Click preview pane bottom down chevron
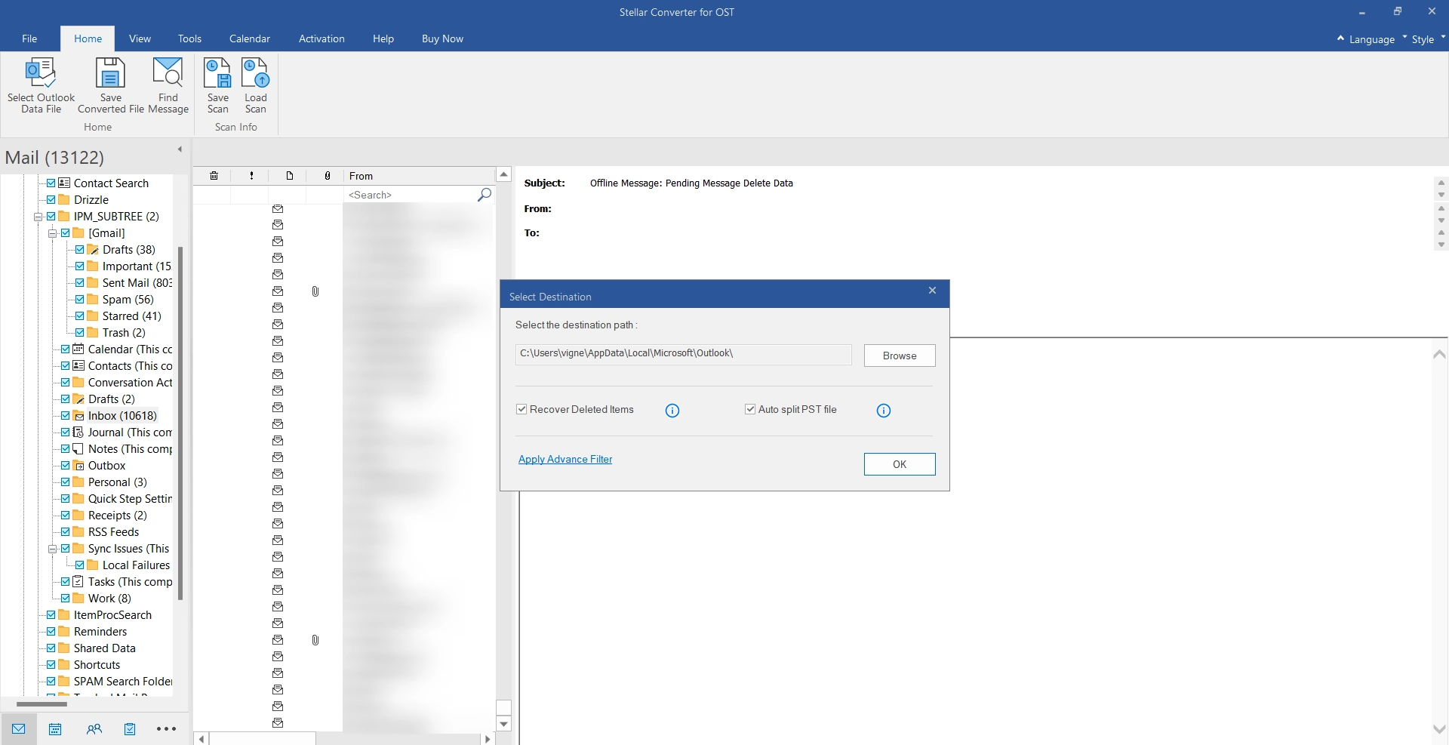The height and width of the screenshot is (745, 1449). point(1439,728)
